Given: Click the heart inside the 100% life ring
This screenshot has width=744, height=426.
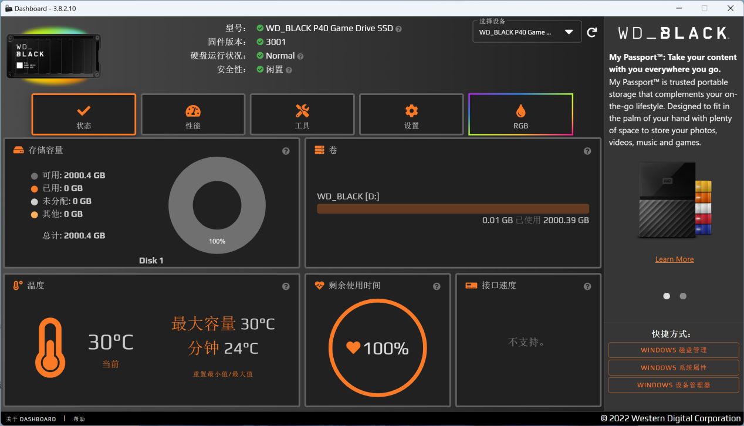Looking at the screenshot, I should coord(353,348).
